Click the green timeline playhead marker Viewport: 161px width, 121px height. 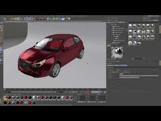[x=5, y=89]
